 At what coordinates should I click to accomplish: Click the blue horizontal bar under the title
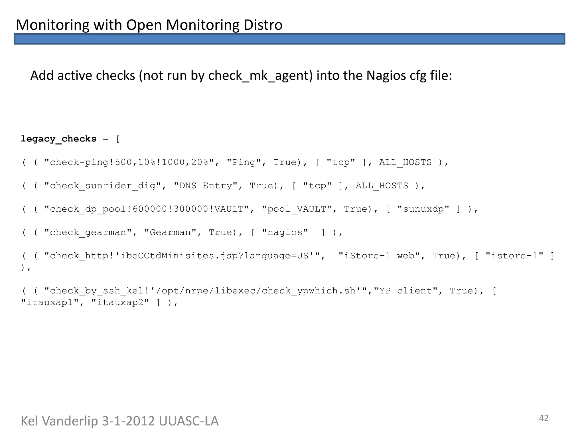pyautogui.click(x=289, y=39)
